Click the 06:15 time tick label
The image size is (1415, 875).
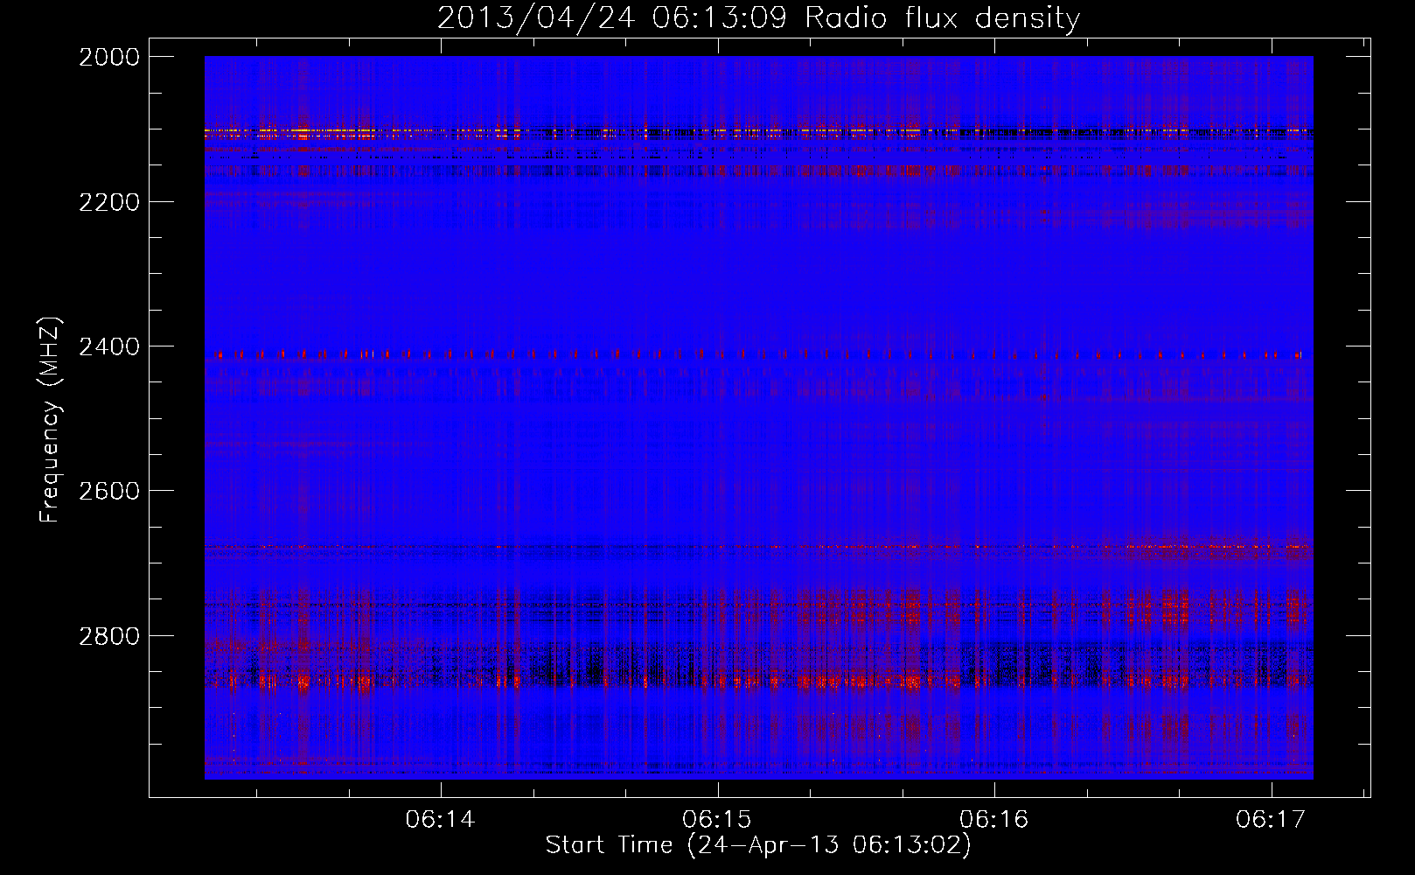717,819
